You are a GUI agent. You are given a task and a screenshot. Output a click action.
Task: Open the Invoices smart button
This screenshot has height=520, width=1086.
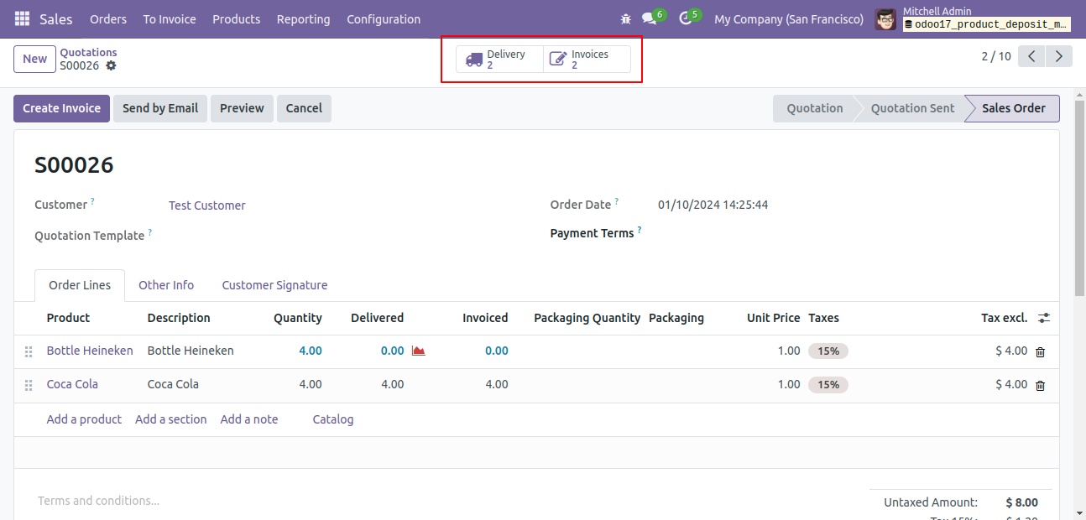[x=587, y=59]
